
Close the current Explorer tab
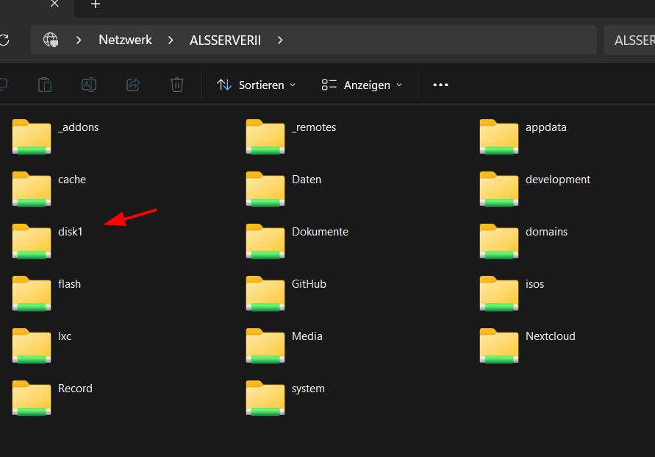54,4
